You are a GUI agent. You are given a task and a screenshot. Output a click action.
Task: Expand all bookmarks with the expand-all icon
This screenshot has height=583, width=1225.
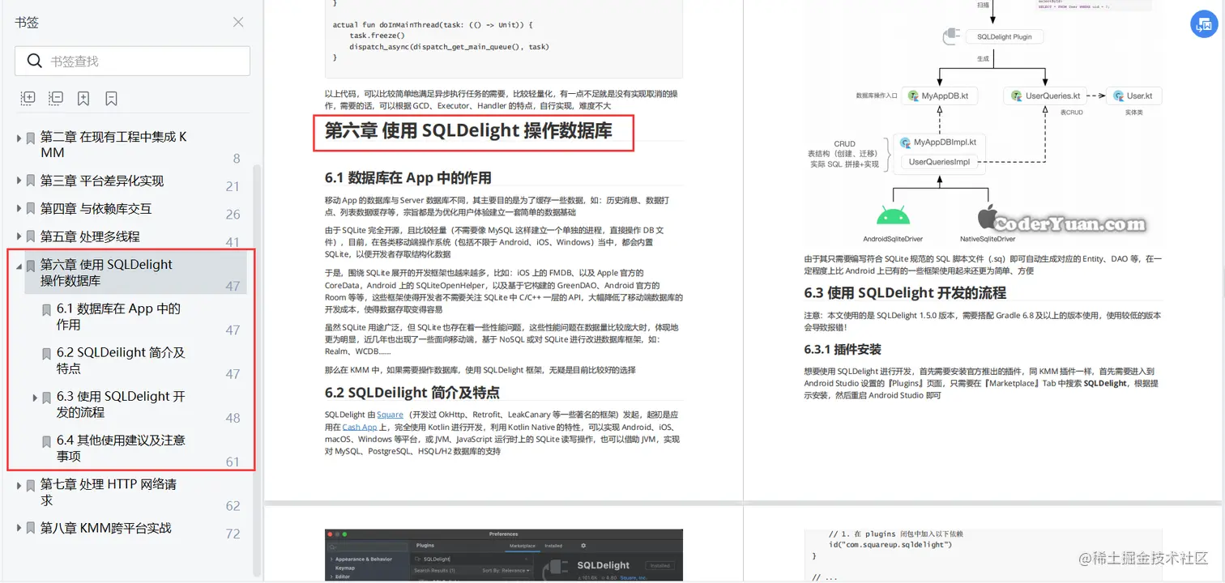(x=28, y=98)
